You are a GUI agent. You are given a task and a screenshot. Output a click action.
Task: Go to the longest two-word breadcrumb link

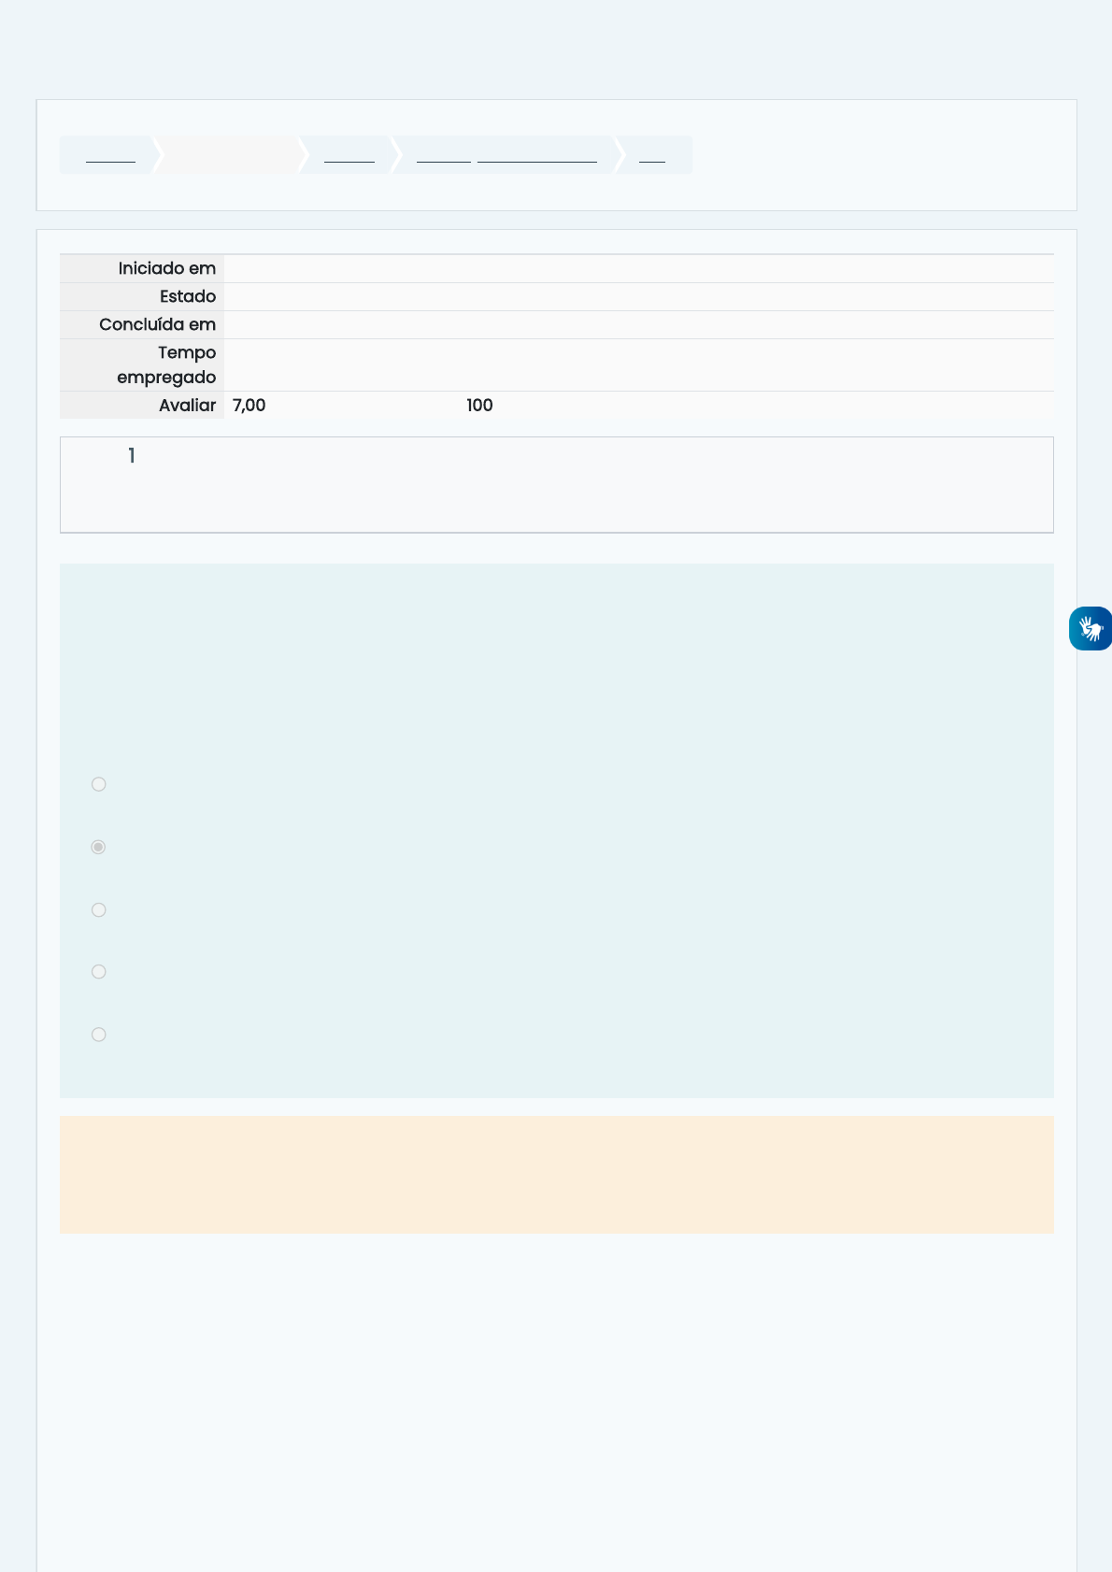pos(506,155)
